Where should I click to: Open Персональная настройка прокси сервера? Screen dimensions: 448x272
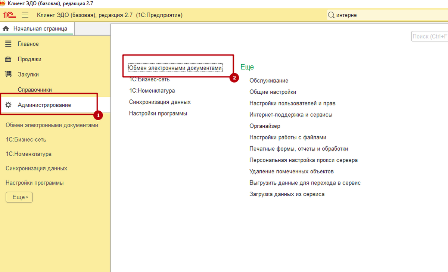point(304,160)
